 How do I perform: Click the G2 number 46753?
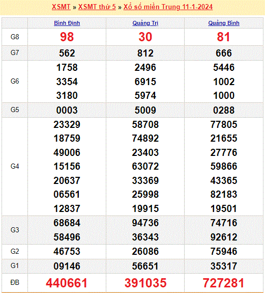pos(67,251)
